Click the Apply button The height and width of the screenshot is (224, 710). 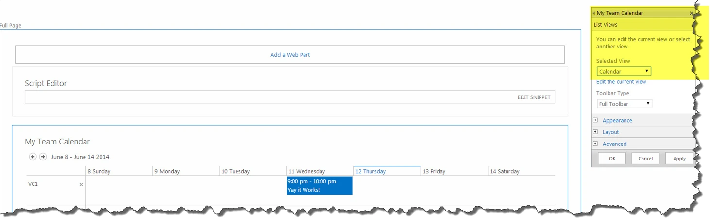(x=679, y=159)
